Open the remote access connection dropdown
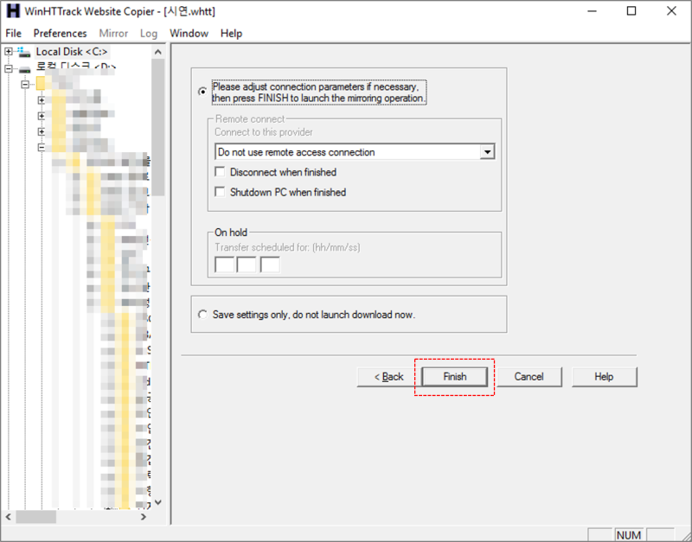This screenshot has height=542, width=692. [x=487, y=151]
